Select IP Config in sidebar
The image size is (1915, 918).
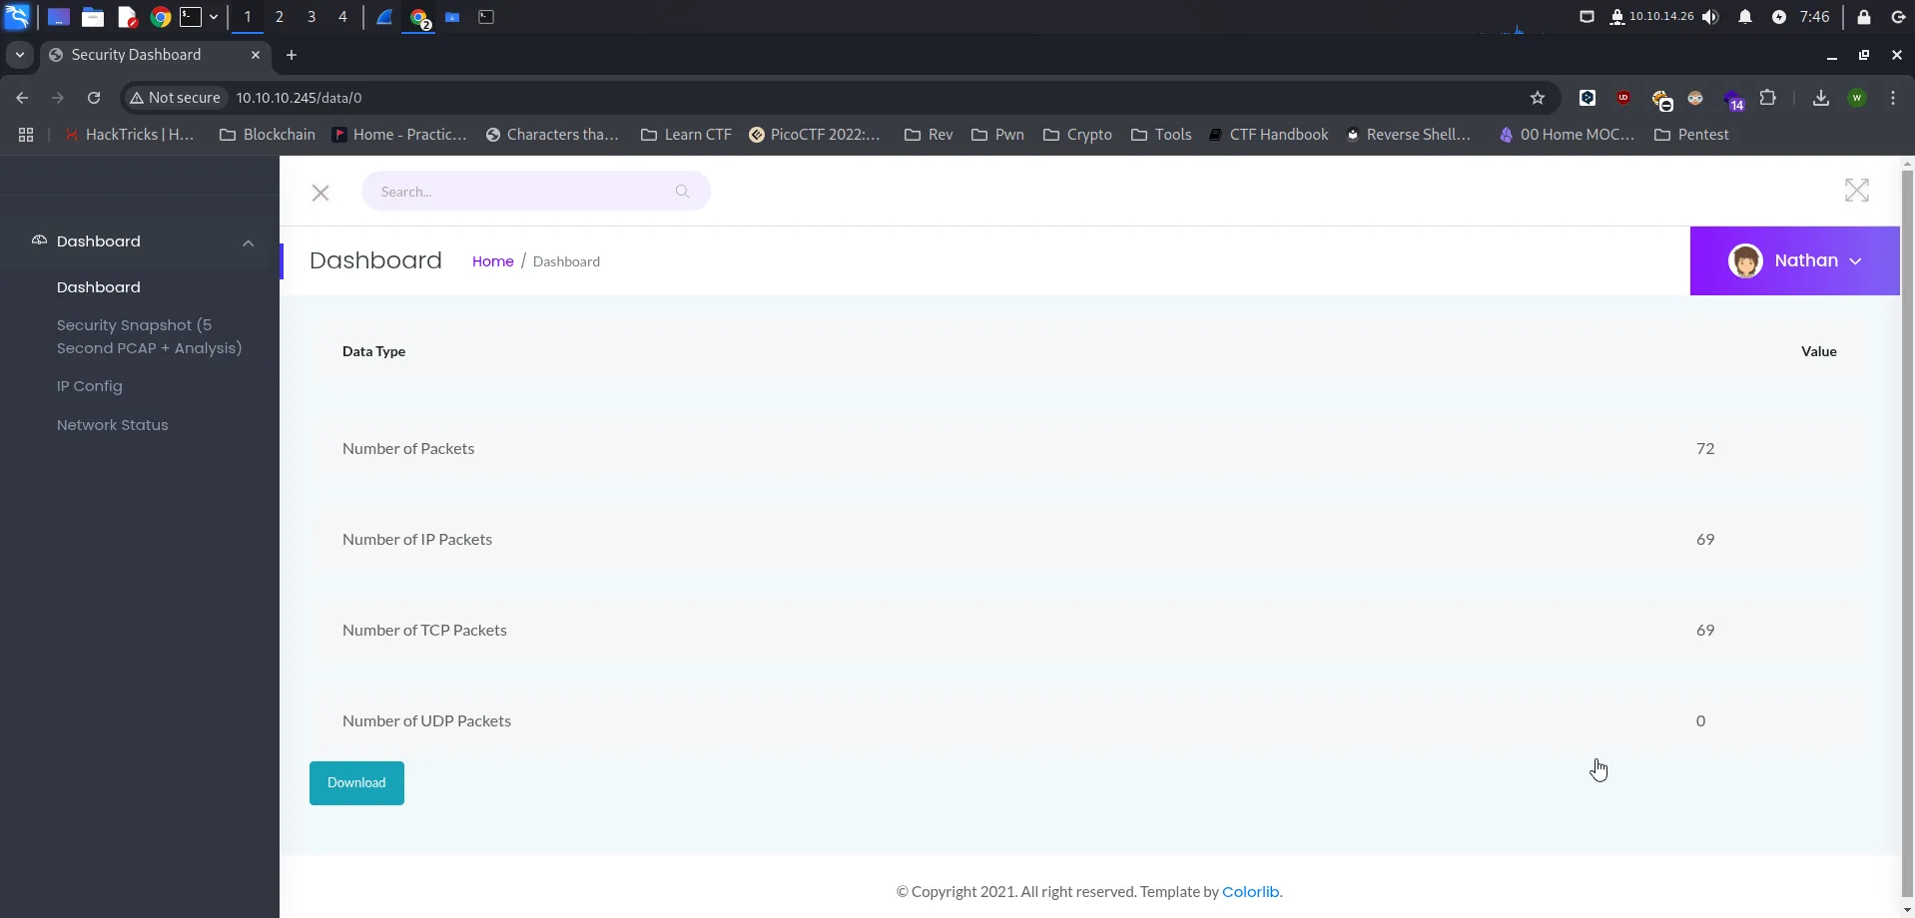(90, 386)
